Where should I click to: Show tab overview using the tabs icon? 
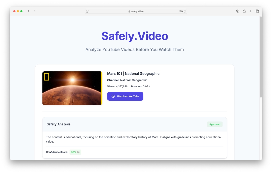point(257,11)
